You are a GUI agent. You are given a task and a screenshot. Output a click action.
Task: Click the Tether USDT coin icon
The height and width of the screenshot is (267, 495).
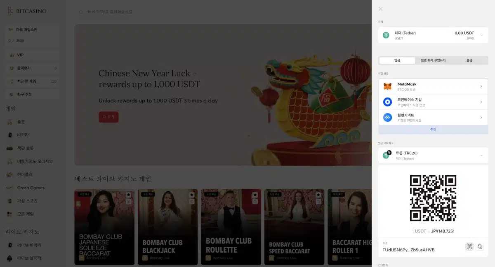(386, 35)
